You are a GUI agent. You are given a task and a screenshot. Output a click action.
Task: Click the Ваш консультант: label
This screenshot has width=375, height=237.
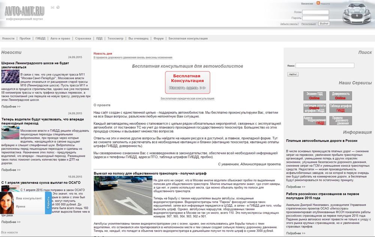point(29,198)
